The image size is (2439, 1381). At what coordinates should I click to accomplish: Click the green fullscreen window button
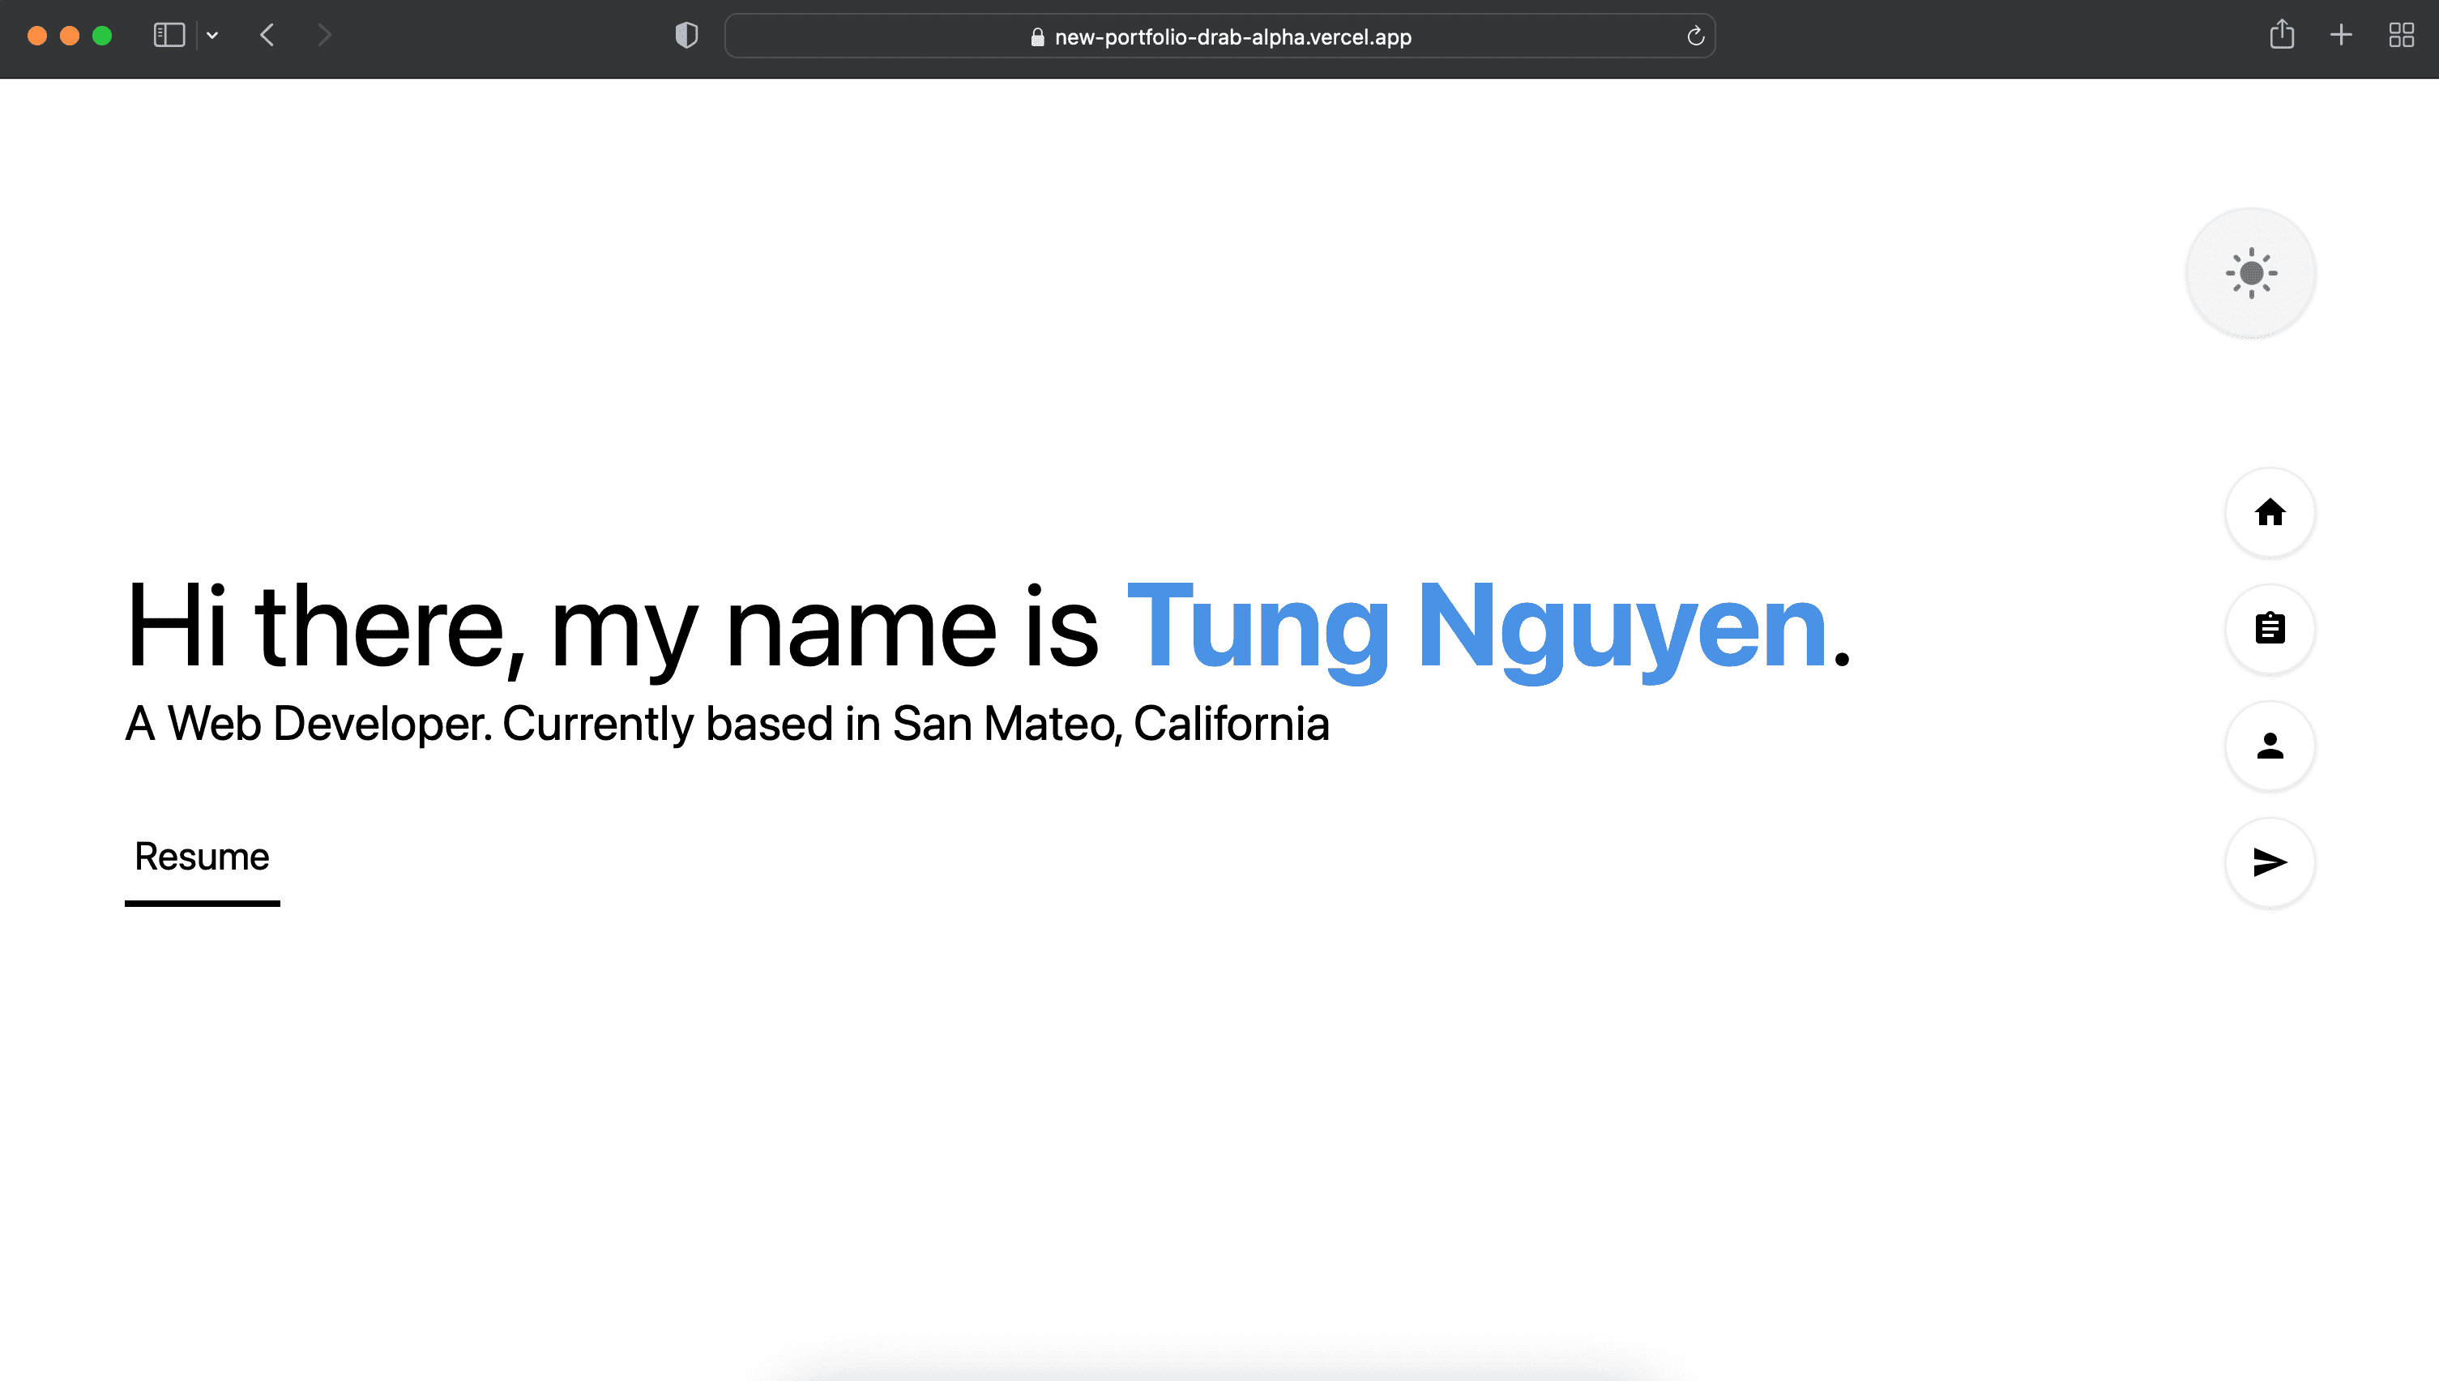(102, 36)
